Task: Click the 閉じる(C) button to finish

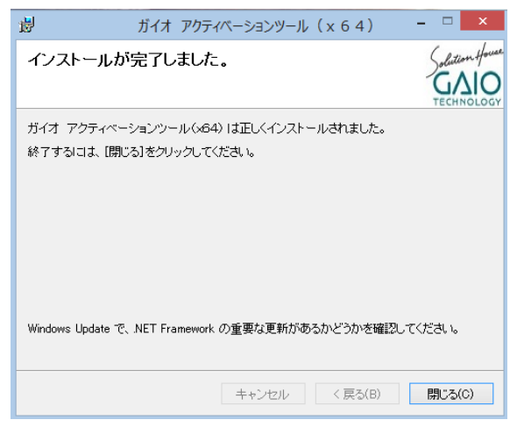Action: (451, 394)
